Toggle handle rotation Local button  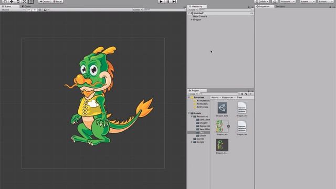point(57,1)
